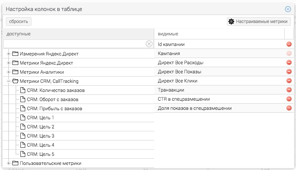Remove the Id кампании column

click(x=289, y=44)
